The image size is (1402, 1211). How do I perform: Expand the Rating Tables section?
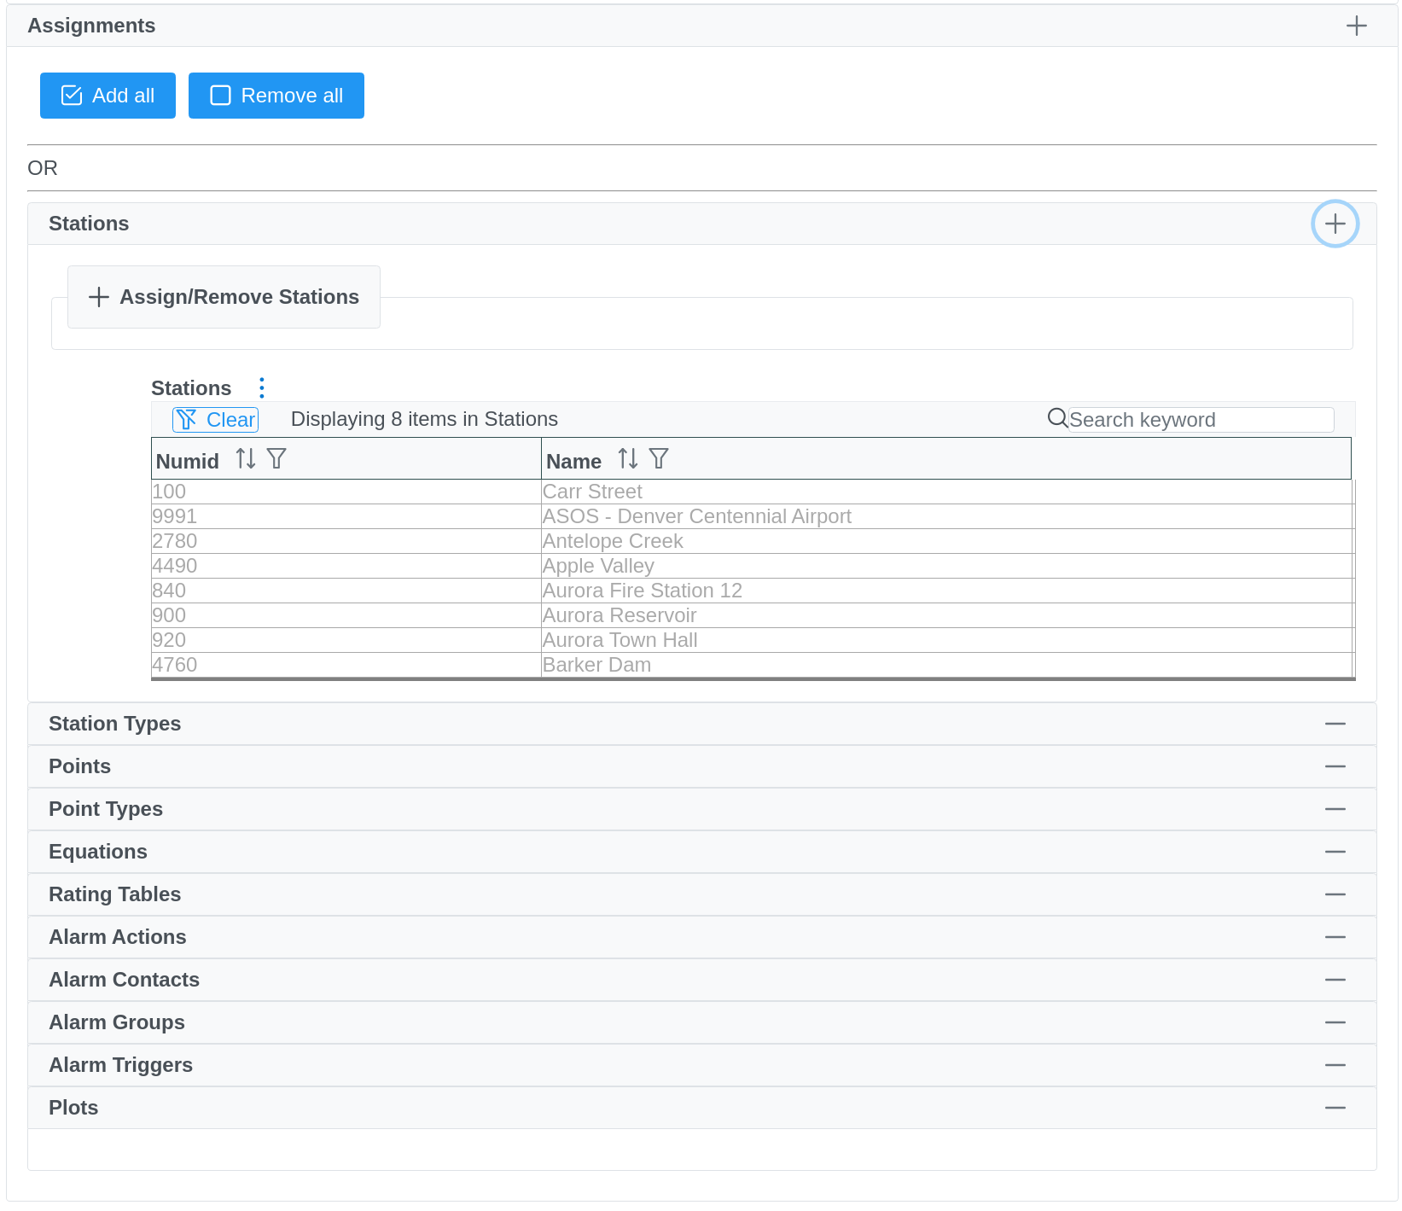tap(1335, 894)
